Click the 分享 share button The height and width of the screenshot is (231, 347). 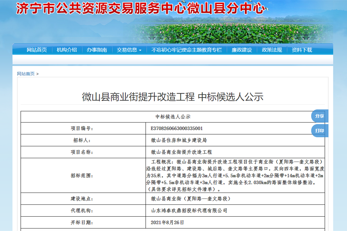point(319,116)
